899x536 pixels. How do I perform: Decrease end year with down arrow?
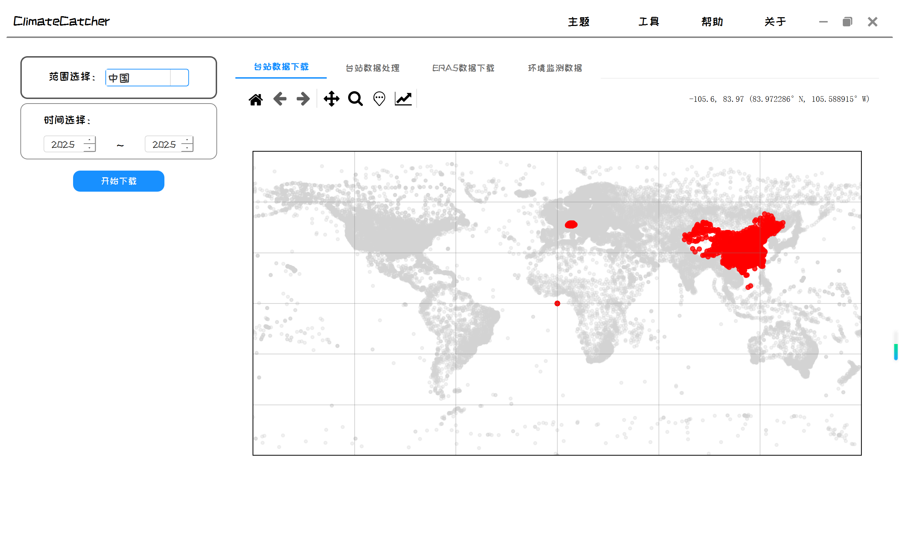point(187,148)
